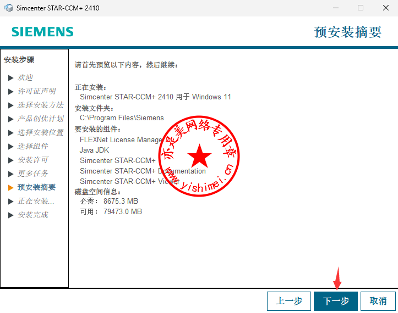Screen dimensions: 398x313
Task: Click the arrow icon beside 更多任务 step
Action: pos(10,174)
